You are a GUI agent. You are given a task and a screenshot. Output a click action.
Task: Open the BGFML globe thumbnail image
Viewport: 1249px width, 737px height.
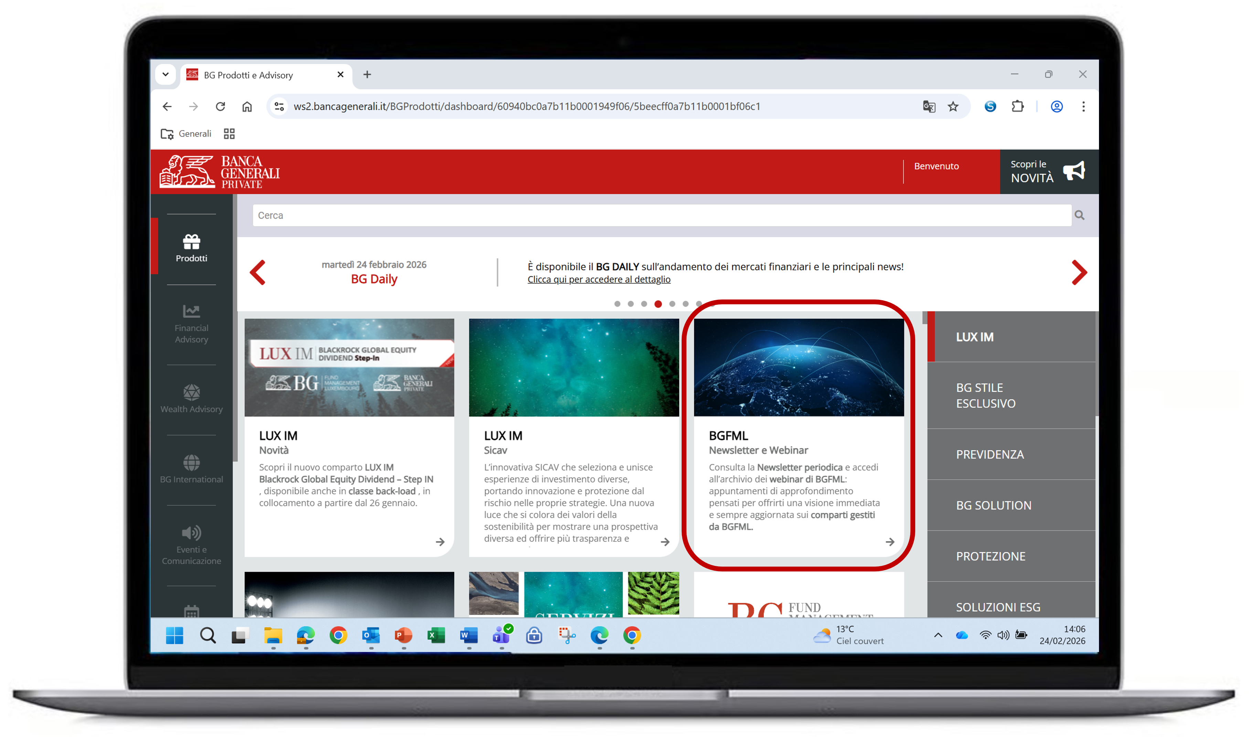(799, 368)
